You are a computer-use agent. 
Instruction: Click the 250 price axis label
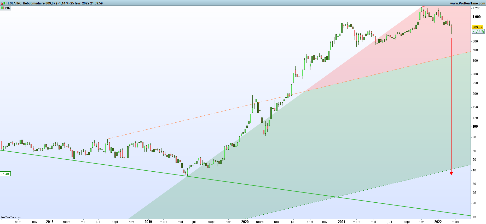(475, 83)
